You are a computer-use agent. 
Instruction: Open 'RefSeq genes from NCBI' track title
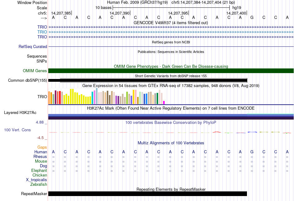tap(171, 42)
